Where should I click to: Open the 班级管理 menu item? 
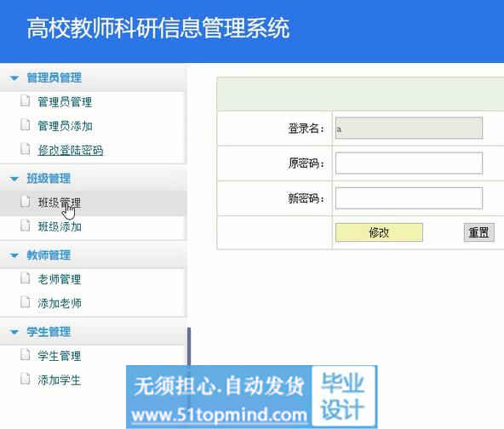[x=60, y=203]
